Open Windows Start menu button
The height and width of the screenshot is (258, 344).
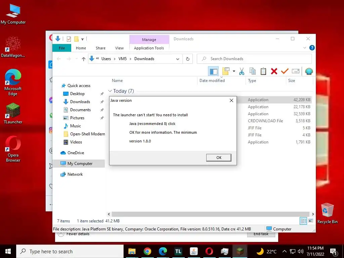pyautogui.click(x=8, y=251)
